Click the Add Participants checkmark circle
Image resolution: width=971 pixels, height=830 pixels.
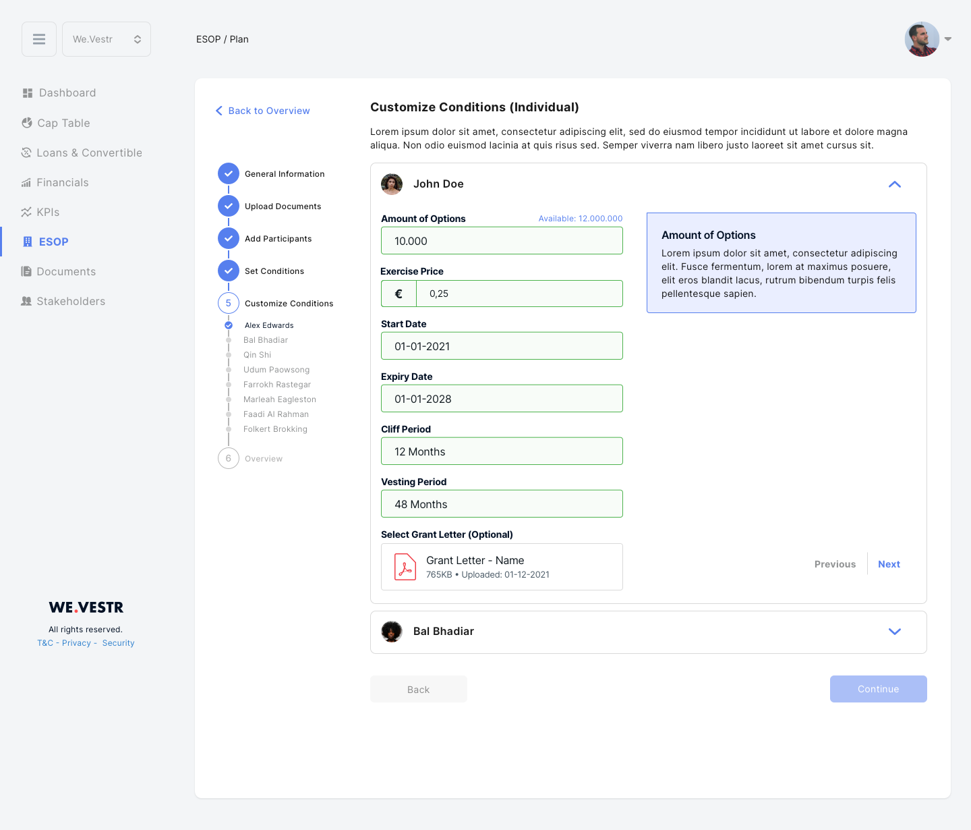[229, 238]
